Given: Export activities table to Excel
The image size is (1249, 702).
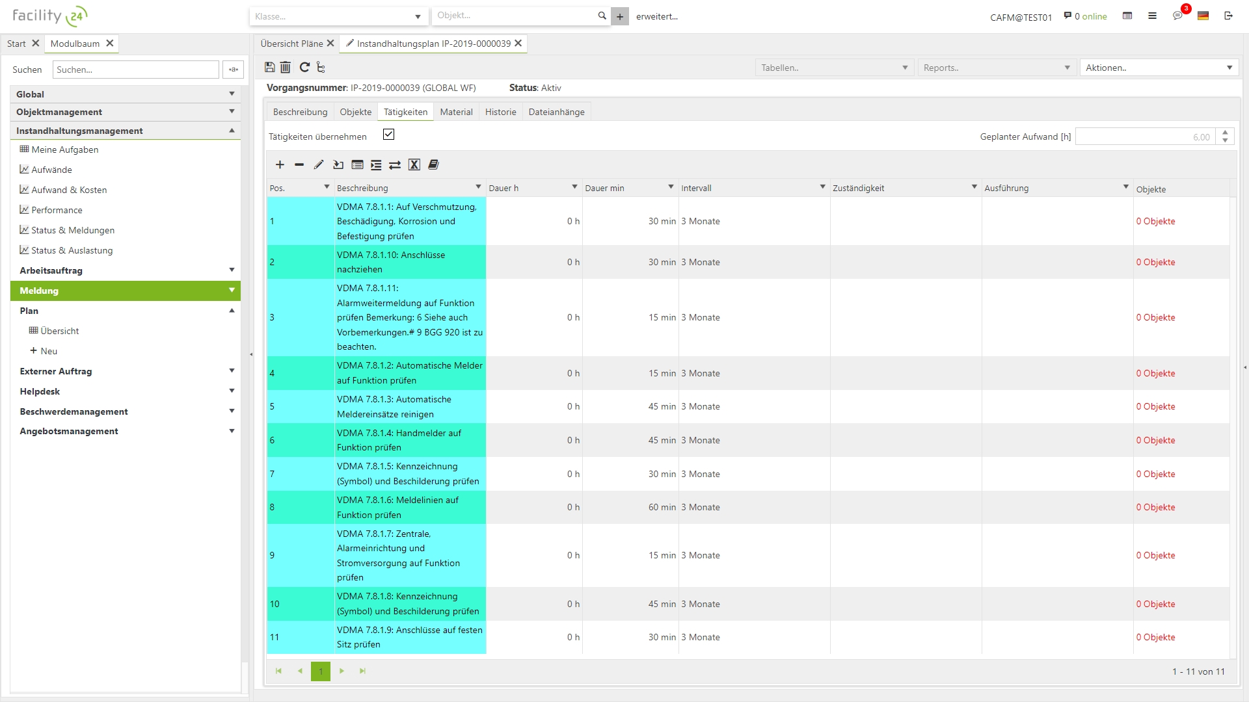Looking at the screenshot, I should (x=414, y=165).
